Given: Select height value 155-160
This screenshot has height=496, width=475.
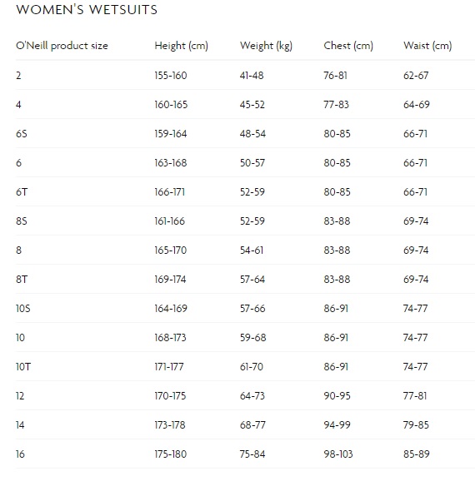Looking at the screenshot, I should coord(171,76).
